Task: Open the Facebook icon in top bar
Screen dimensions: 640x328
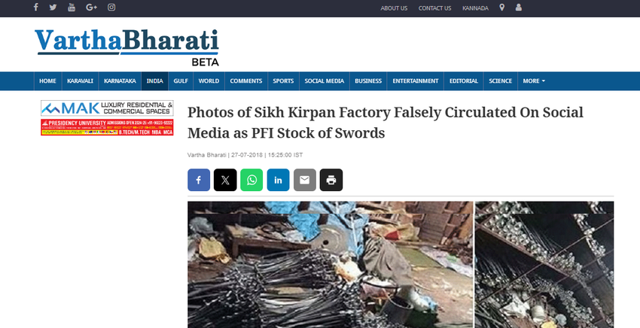Action: [x=36, y=8]
